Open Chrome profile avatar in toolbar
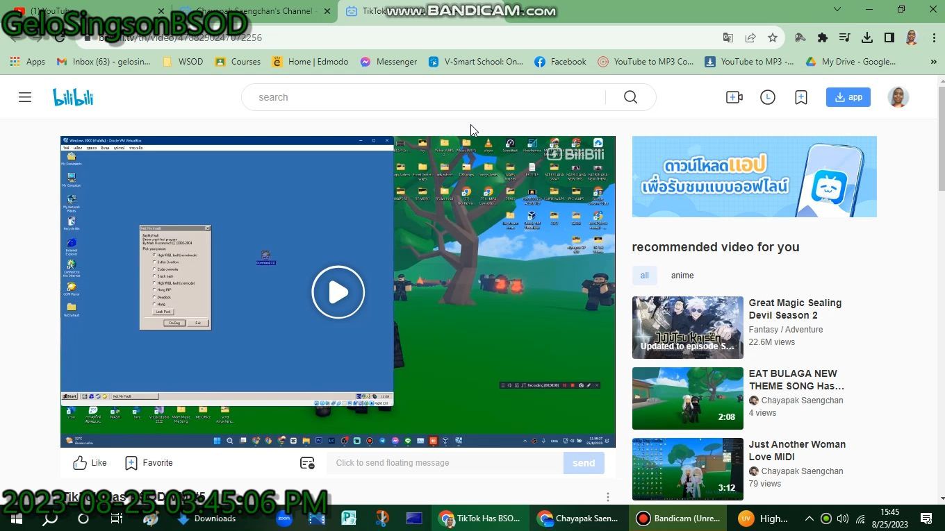Viewport: 945px width, 531px height. click(x=912, y=37)
